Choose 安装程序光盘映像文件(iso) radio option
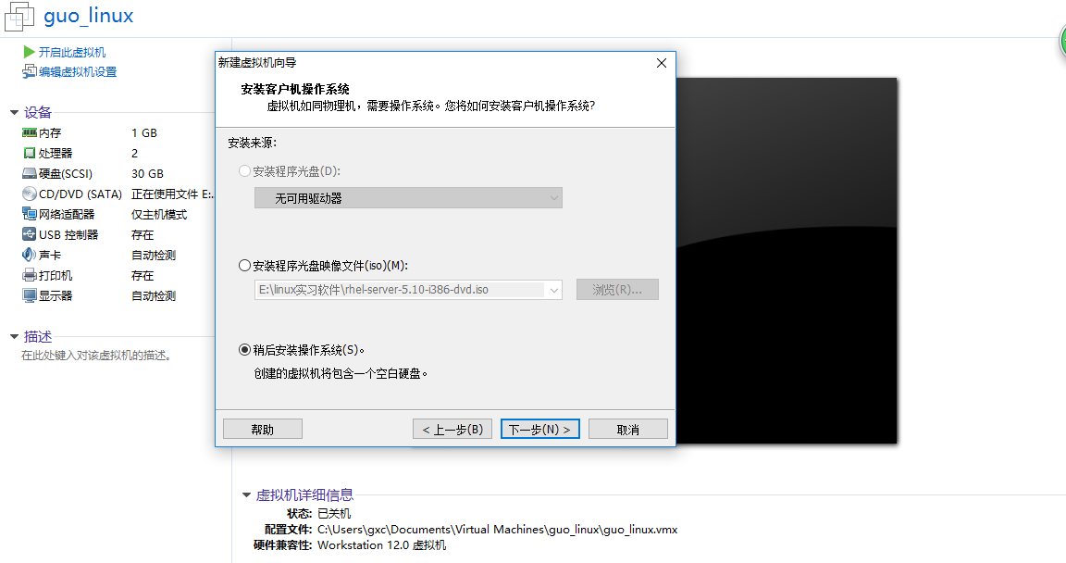 coord(244,266)
